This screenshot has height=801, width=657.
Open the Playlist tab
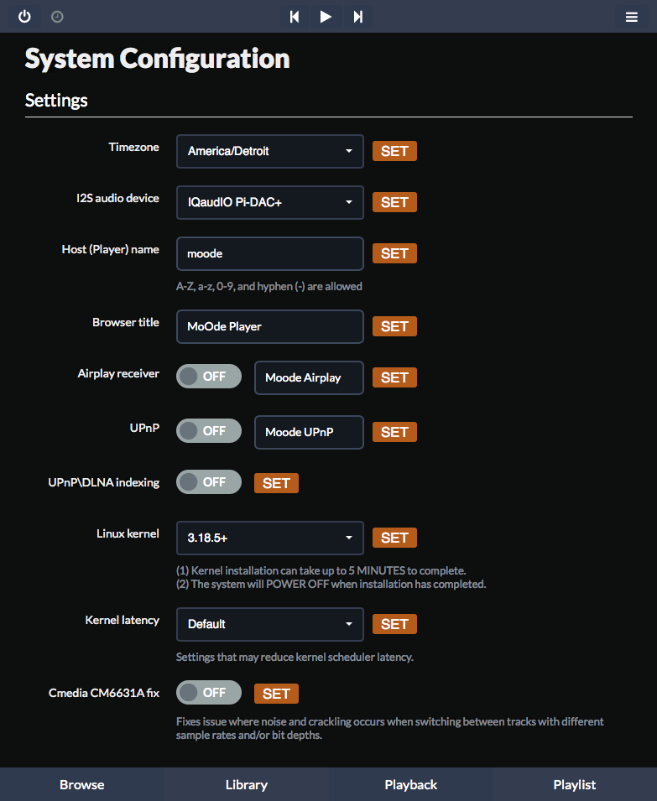[575, 785]
